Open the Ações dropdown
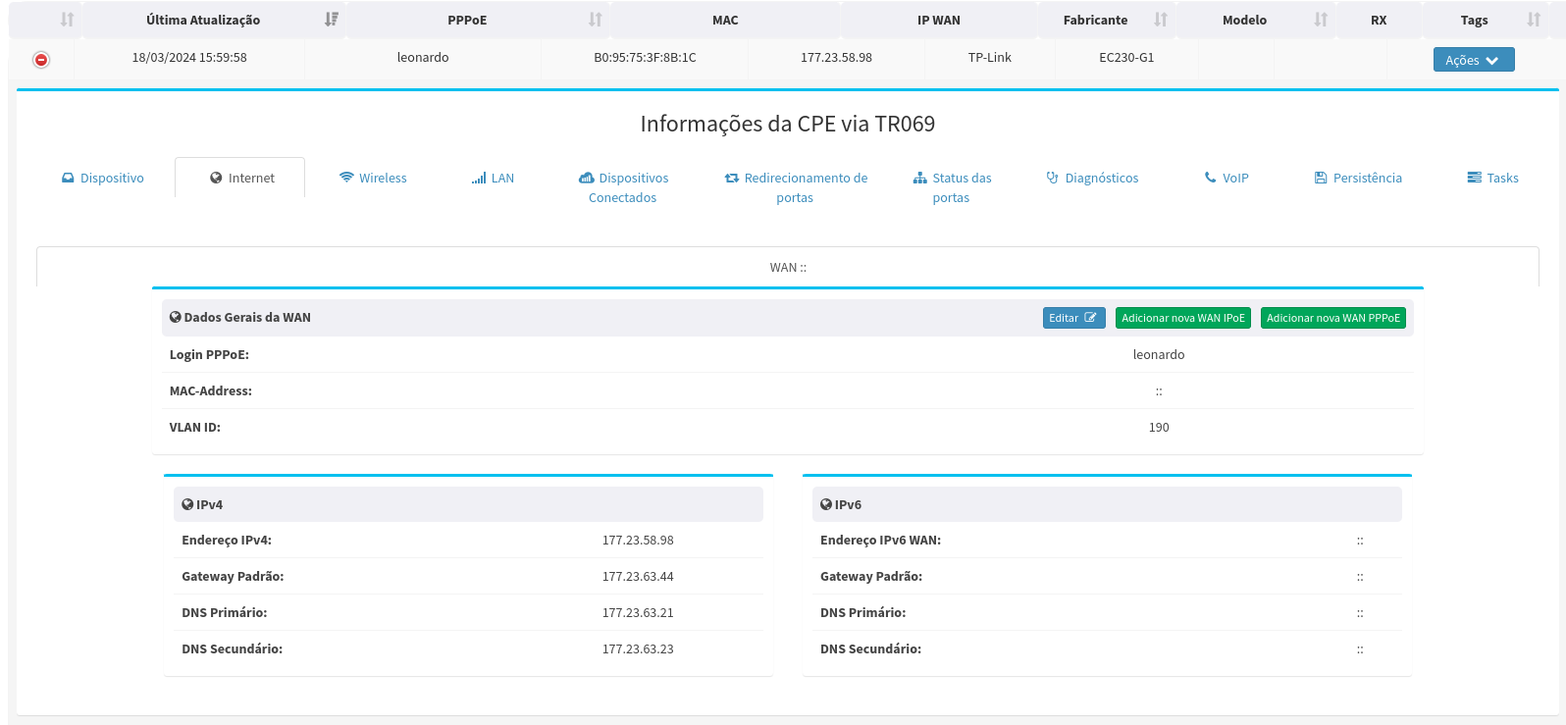Screen dimensions: 1566x725 (1474, 60)
